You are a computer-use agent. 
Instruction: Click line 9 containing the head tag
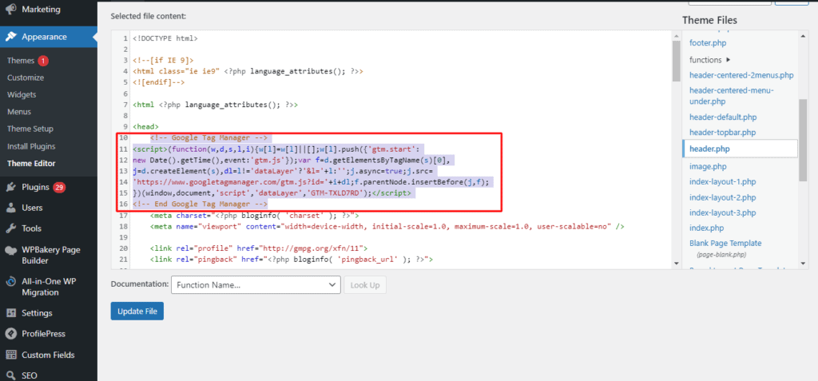pos(146,126)
